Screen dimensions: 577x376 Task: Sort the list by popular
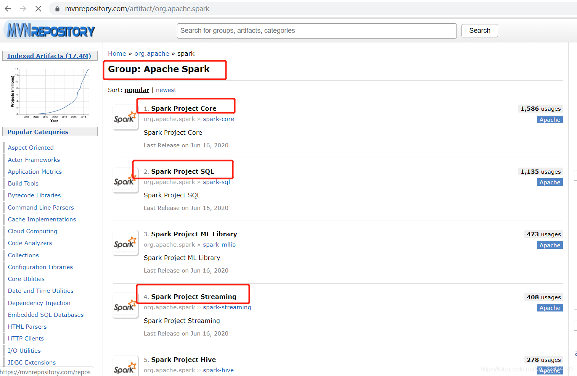pyautogui.click(x=137, y=90)
